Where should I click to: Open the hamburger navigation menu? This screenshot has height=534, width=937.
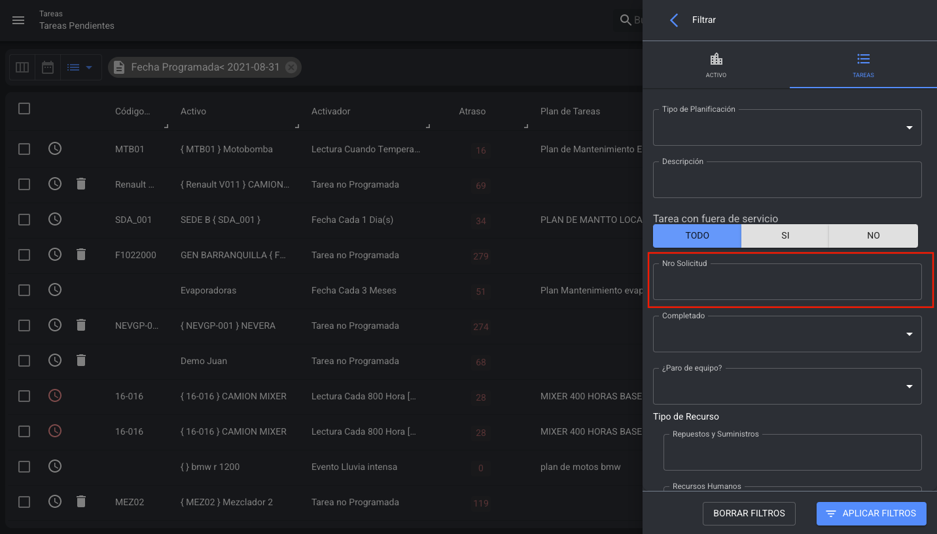[x=18, y=20]
